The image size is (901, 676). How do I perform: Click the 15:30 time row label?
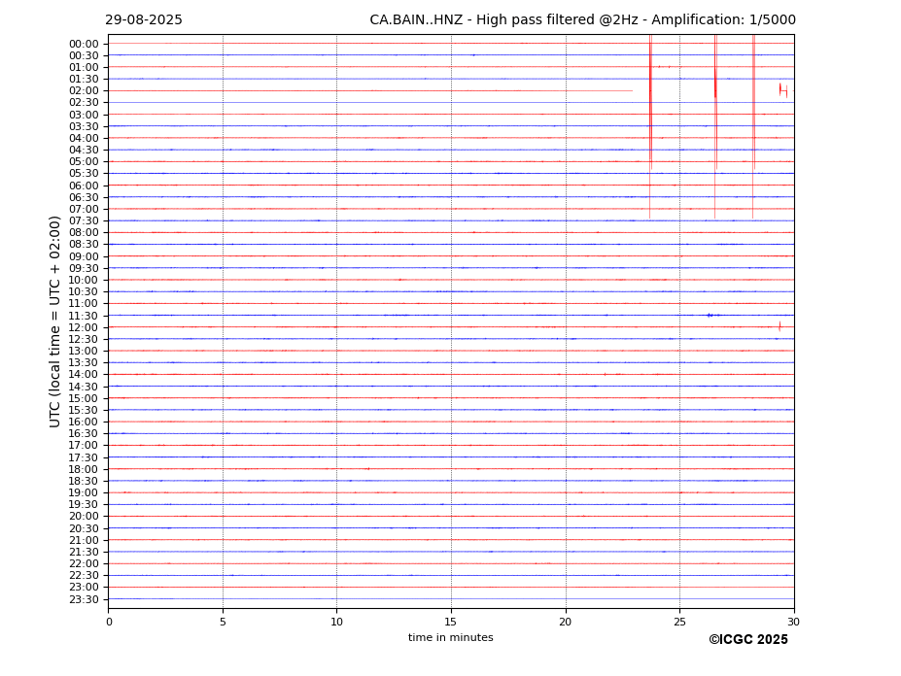(x=84, y=410)
